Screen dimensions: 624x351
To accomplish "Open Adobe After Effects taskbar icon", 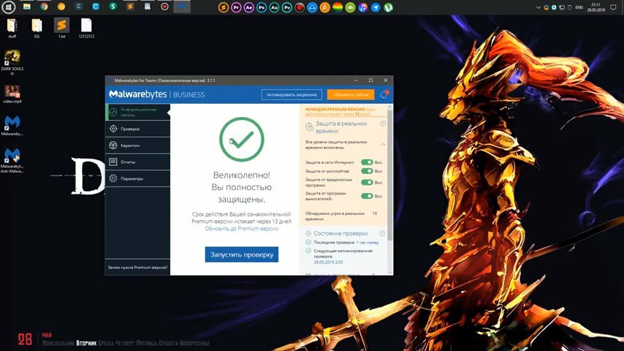I will tap(248, 7).
